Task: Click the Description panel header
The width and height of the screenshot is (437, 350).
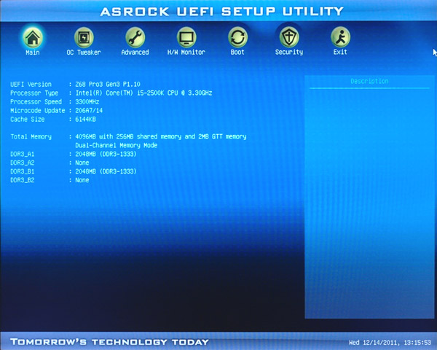Action: point(369,82)
